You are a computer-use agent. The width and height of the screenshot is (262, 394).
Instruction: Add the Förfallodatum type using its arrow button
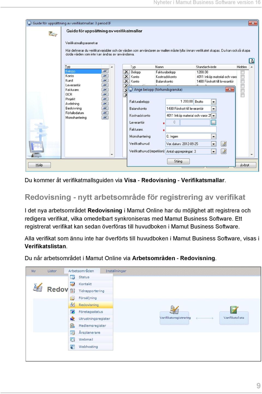(x=105, y=113)
